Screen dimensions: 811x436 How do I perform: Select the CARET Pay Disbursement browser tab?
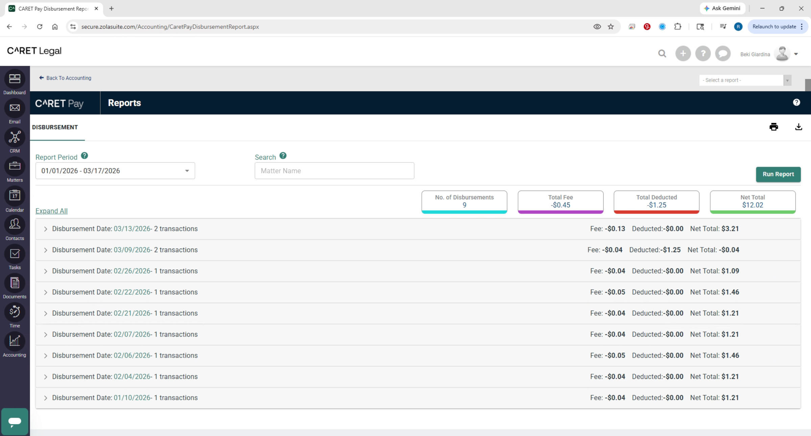click(54, 8)
